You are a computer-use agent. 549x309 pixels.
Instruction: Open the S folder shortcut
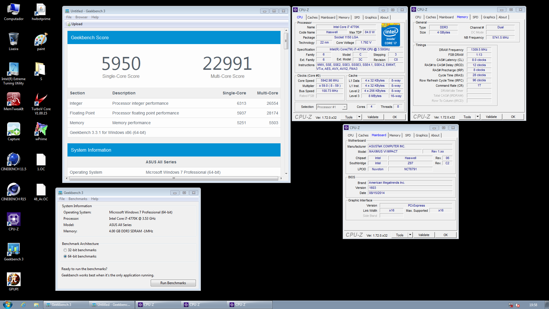click(41, 72)
